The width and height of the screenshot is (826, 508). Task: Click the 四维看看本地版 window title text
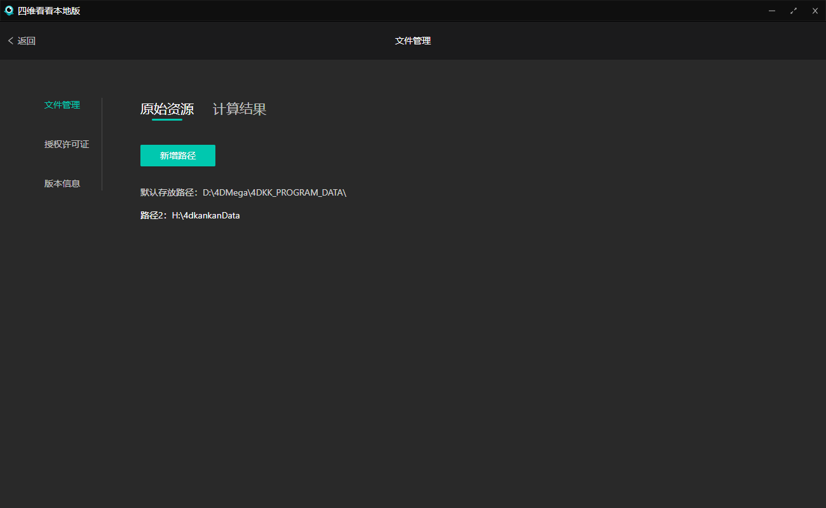point(49,11)
